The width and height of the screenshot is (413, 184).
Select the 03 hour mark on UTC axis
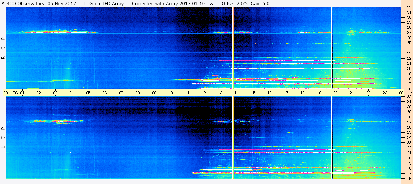point(55,93)
